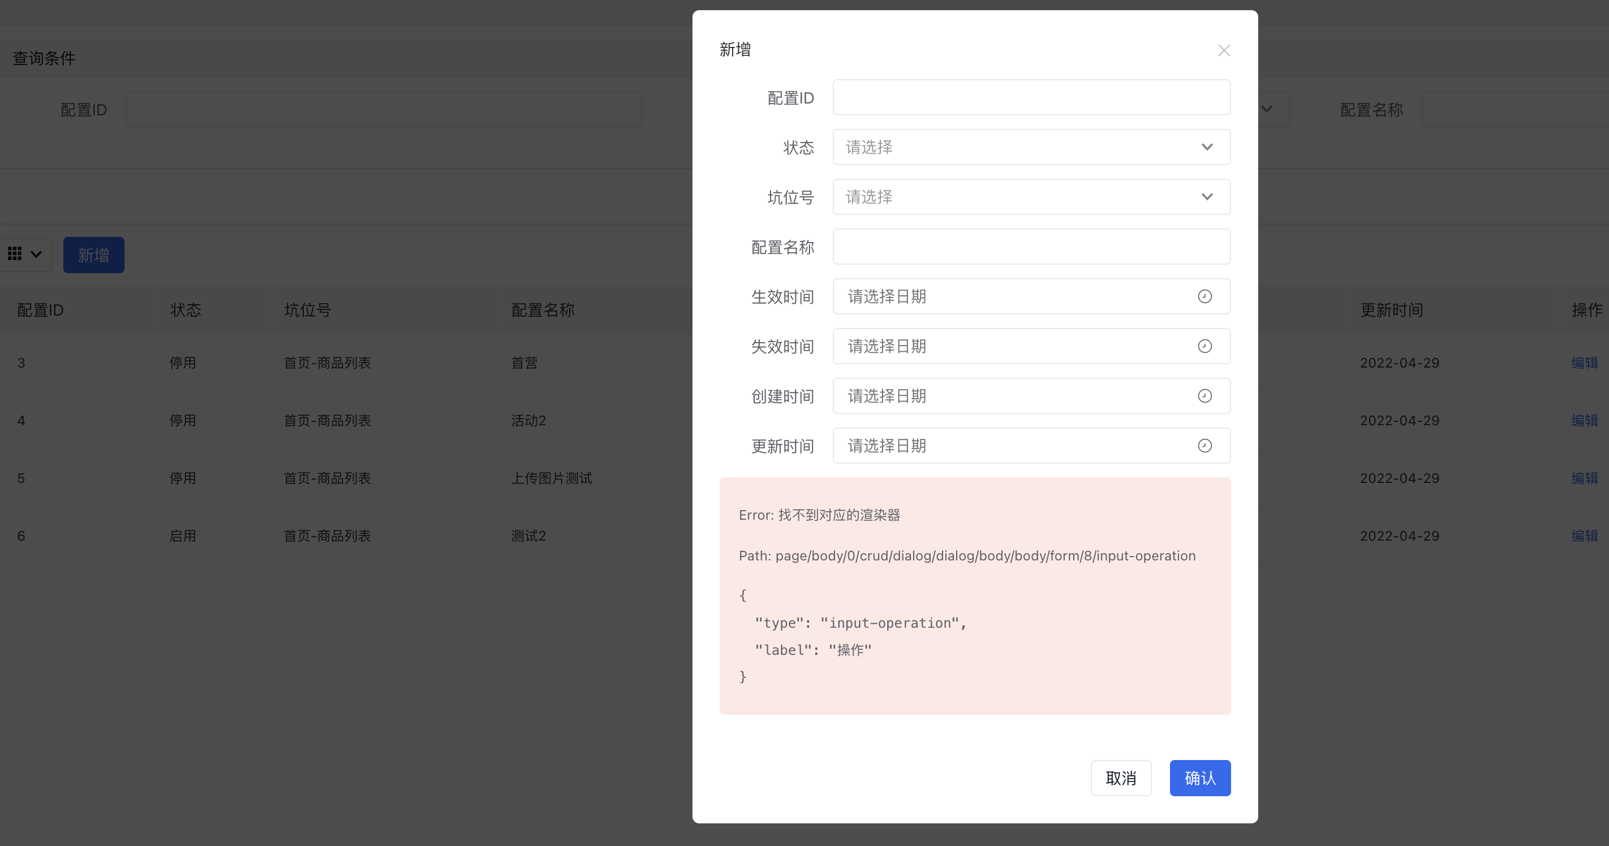1609x846 pixels.
Task: Focus the 配置ID input in the dialog
Action: [1031, 97]
